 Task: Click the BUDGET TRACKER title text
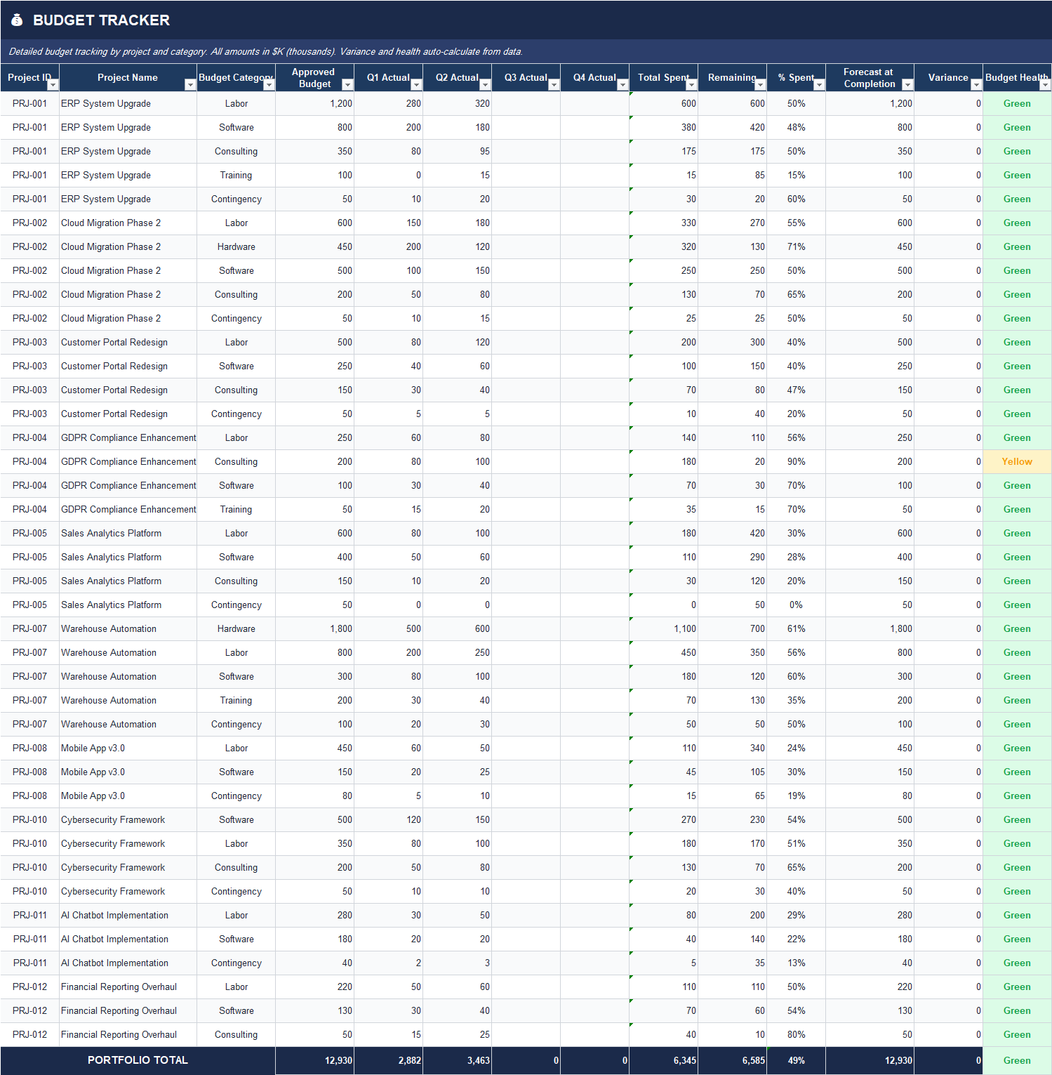[x=103, y=20]
